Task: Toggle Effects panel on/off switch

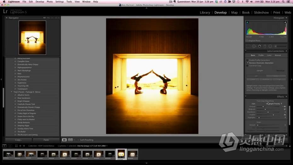Action: click(246, 97)
